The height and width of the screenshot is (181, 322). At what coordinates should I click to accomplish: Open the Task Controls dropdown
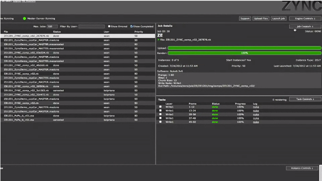(305, 99)
